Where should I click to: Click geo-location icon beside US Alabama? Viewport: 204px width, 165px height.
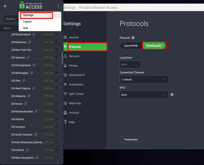click(29, 96)
